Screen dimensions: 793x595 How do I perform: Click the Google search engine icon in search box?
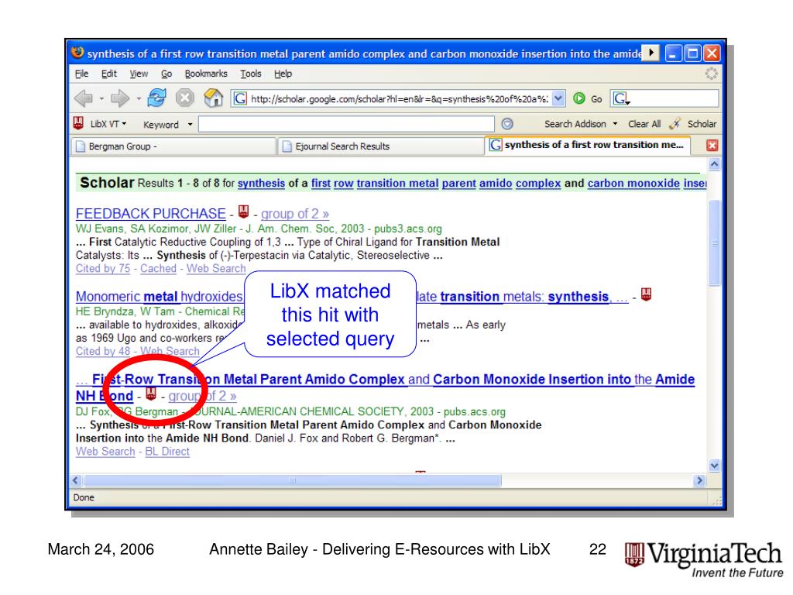(x=620, y=98)
